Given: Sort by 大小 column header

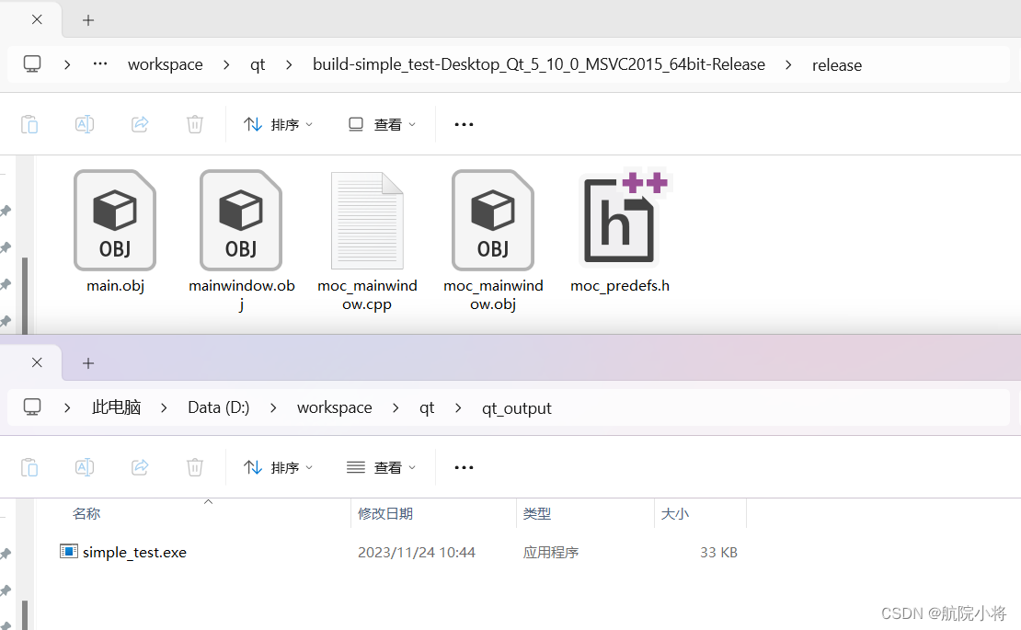Looking at the screenshot, I should [x=674, y=513].
